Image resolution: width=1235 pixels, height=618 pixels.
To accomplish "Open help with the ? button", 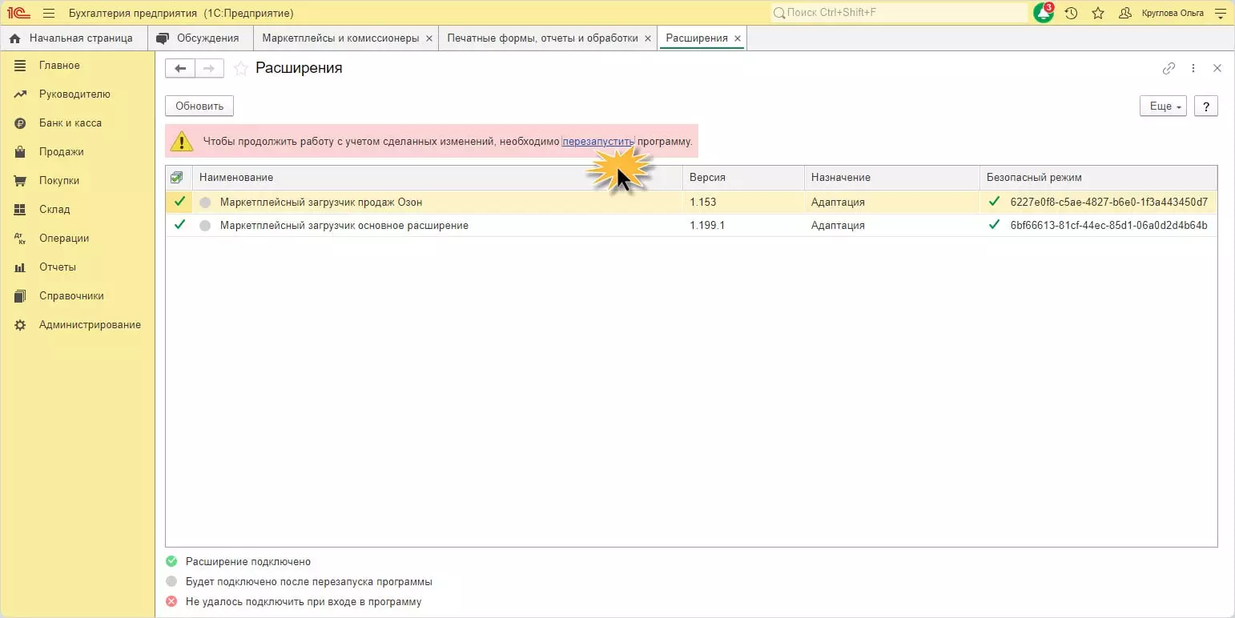I will click(1206, 106).
